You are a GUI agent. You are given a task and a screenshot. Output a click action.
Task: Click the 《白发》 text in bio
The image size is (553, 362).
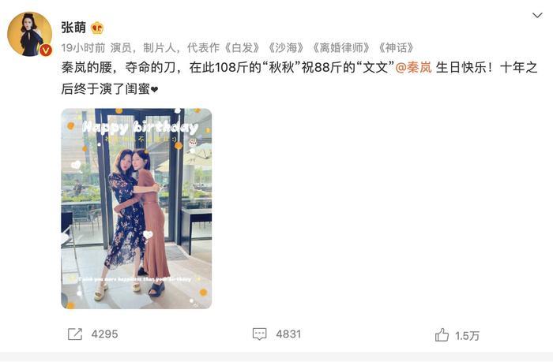(x=243, y=47)
